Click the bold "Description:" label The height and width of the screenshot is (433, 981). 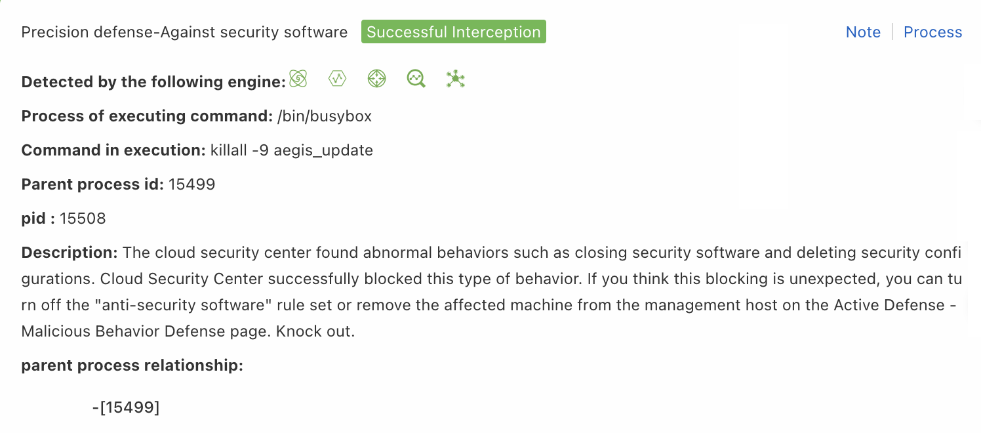point(70,253)
